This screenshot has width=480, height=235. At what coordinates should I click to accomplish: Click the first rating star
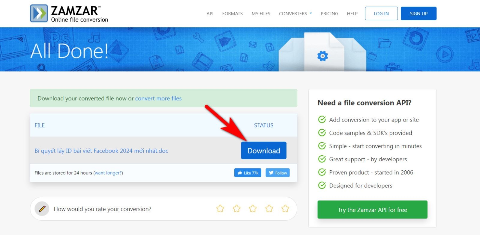click(220, 208)
